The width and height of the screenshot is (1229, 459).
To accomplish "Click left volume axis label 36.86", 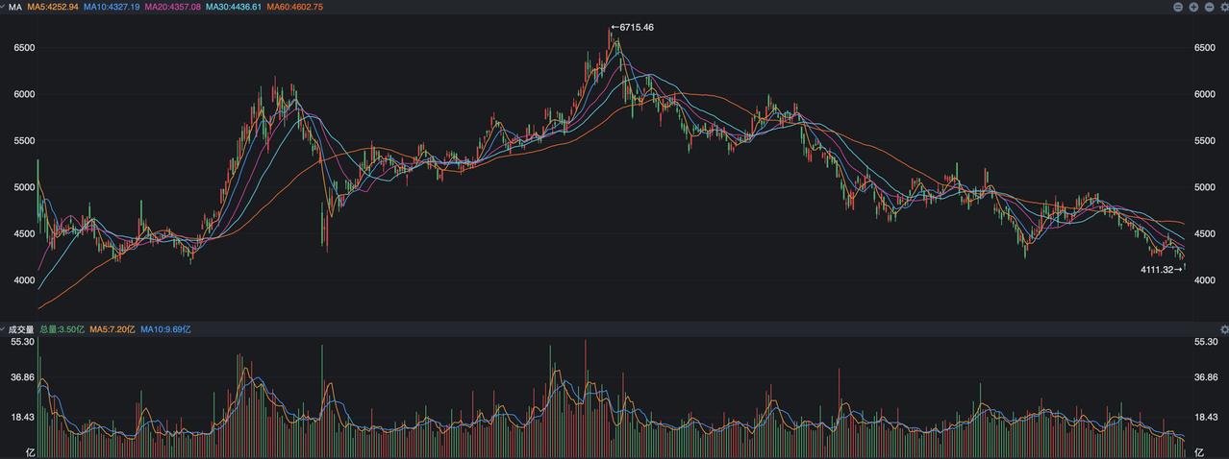I will tap(22, 377).
